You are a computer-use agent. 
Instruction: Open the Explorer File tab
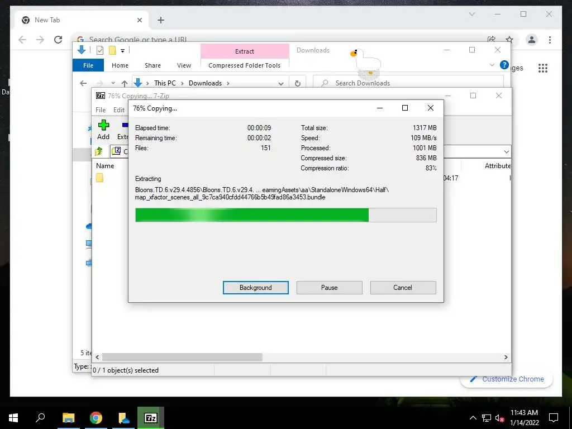(88, 65)
